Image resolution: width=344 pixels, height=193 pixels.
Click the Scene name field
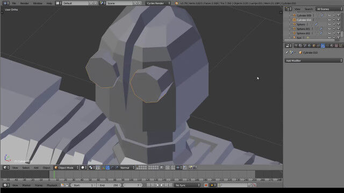[x=119, y=3]
